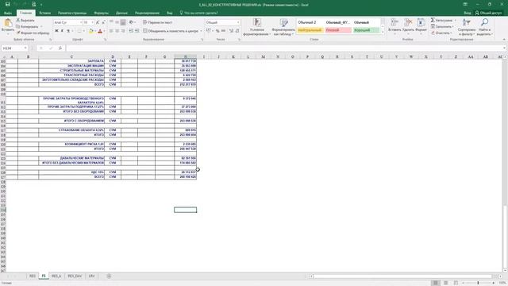Open Sort & Filter (Сортировка и фильтр)
Image resolution: width=508 pixels, height=286 pixels.
point(467,27)
